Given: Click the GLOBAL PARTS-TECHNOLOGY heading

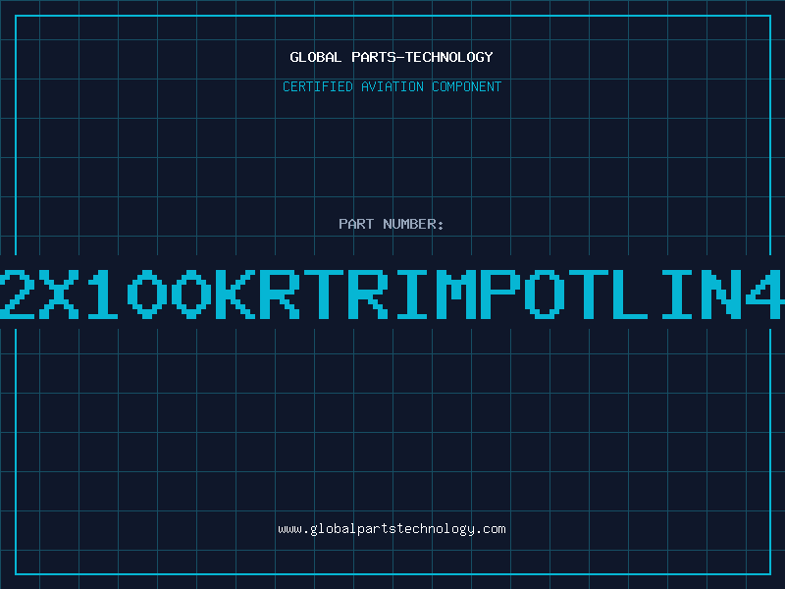Looking at the screenshot, I should pos(392,57).
